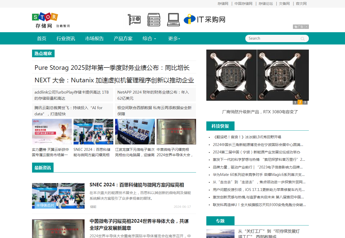Open 实力霸榜 天翼云 caption link
Image resolution: width=345 pixels, height=238 pixels.
[50, 152]
